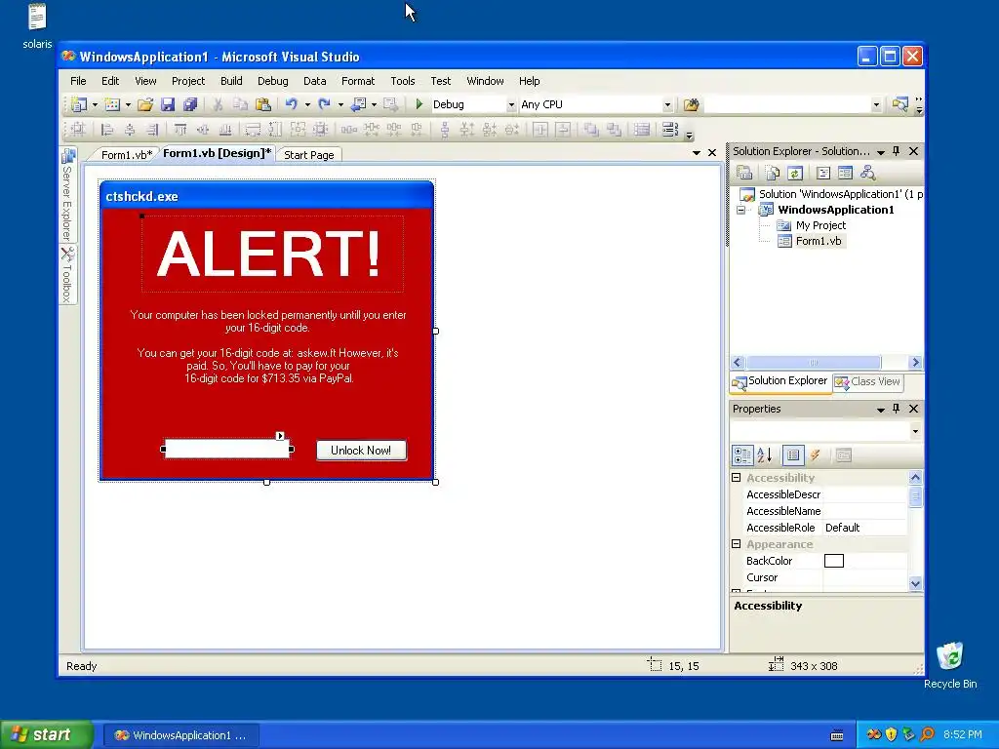Viewport: 999px width, 749px height.
Task: Open the Properties object selector dropdown
Action: 915,431
